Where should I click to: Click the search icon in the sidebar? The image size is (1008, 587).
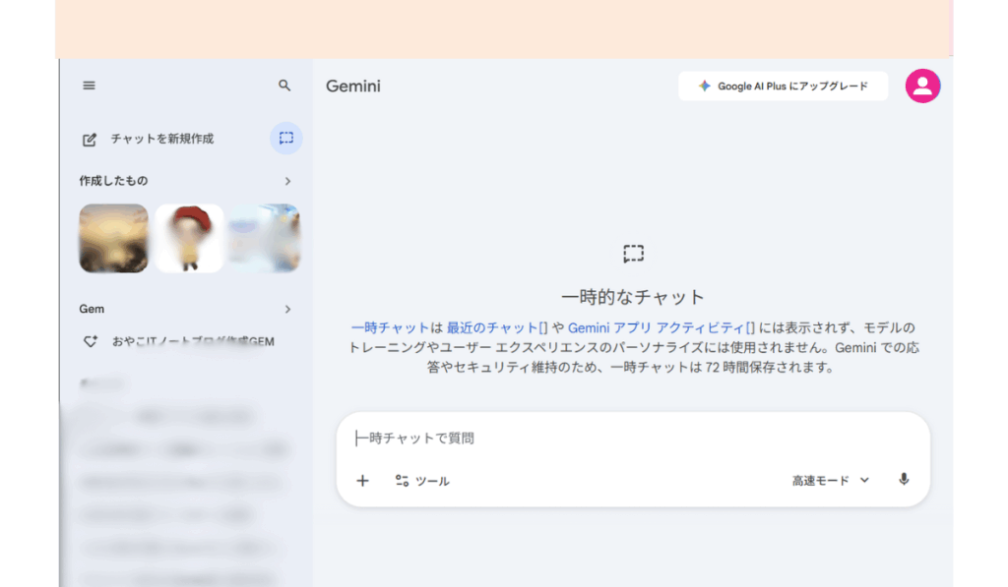(x=284, y=86)
